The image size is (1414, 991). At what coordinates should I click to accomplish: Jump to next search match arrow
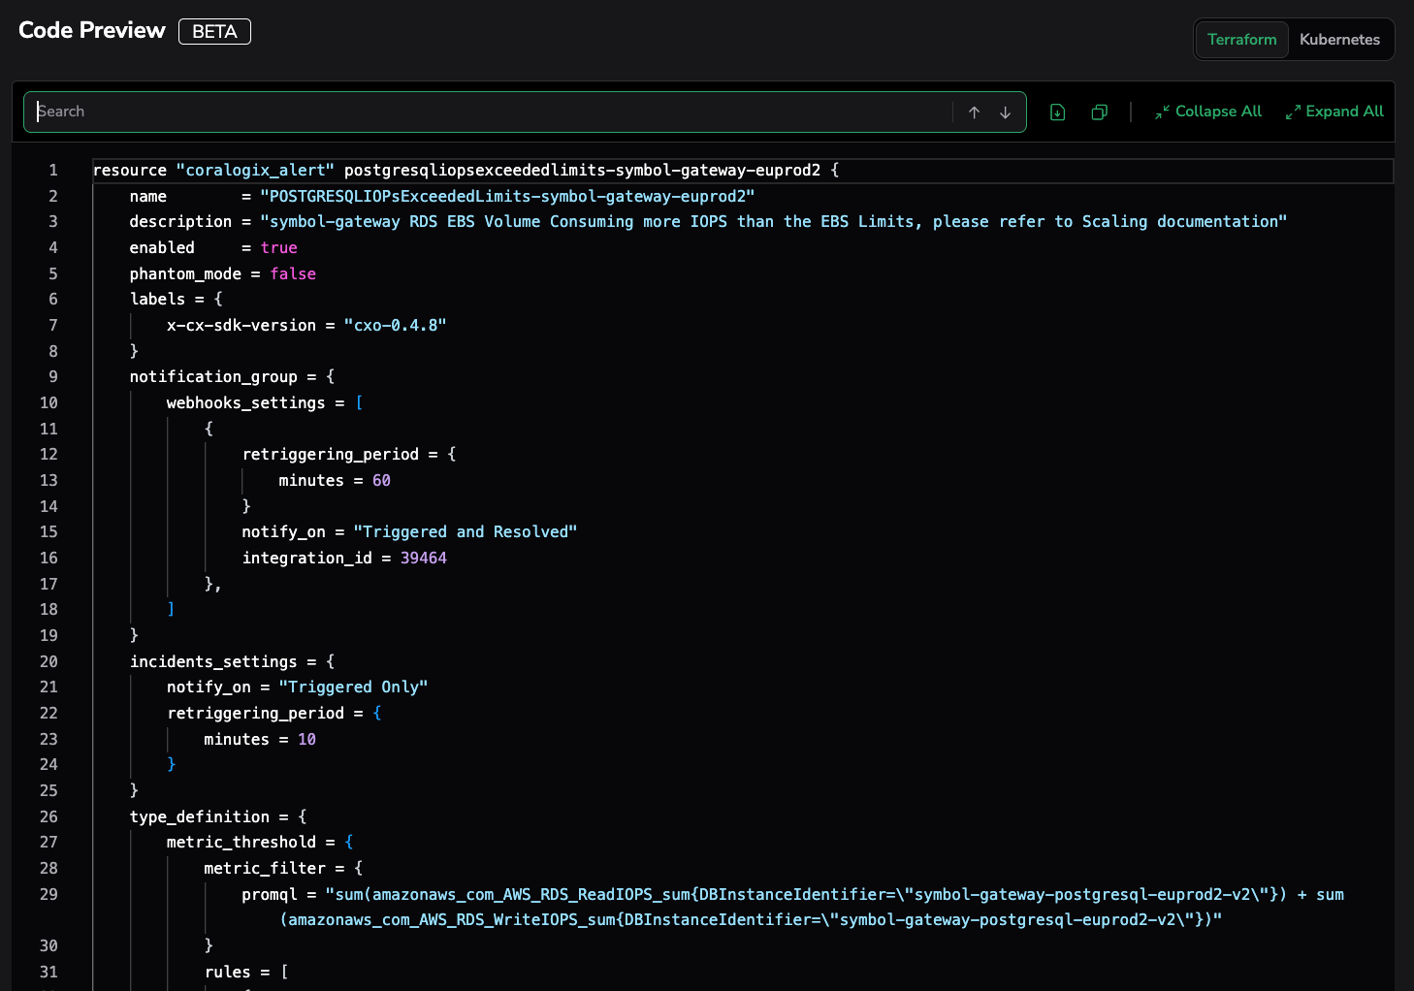tap(1005, 112)
